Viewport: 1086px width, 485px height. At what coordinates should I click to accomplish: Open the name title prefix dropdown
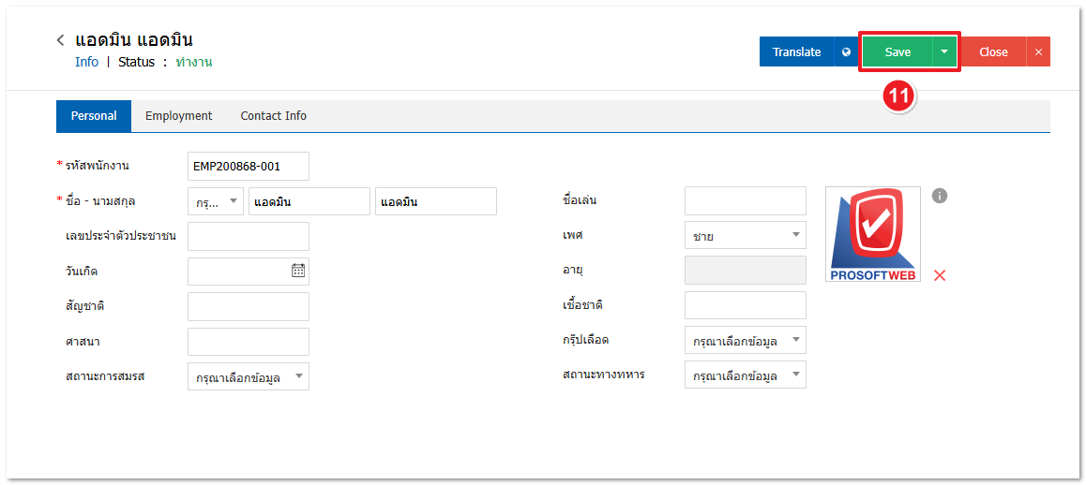(216, 201)
